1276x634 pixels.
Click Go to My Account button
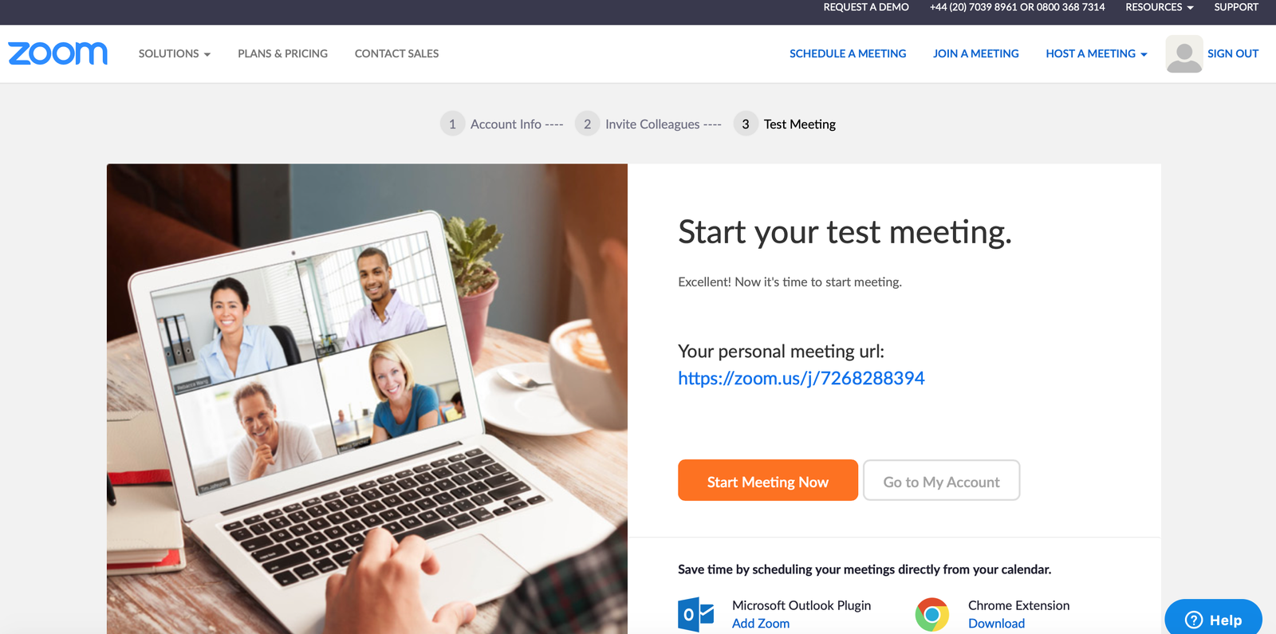[941, 480]
